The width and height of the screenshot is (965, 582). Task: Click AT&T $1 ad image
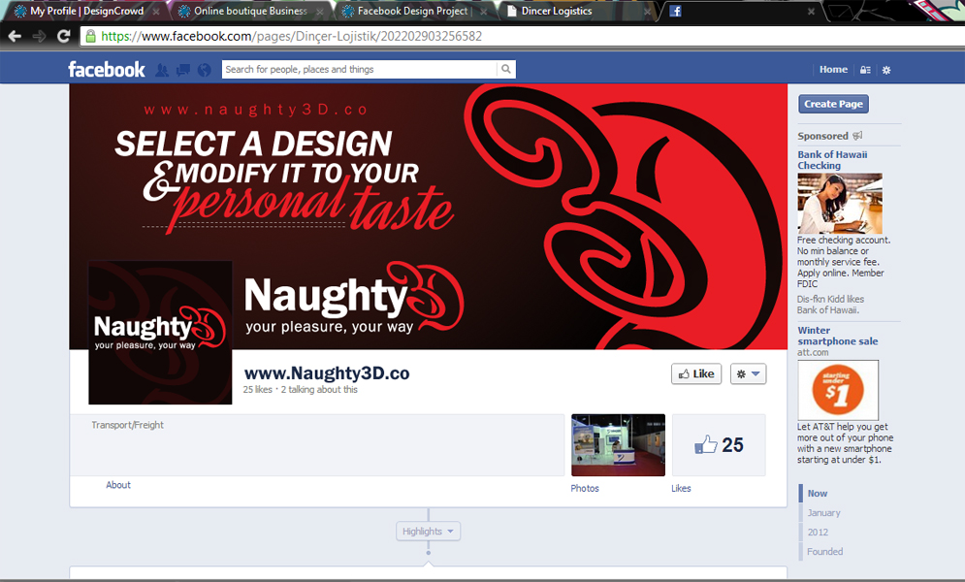(838, 390)
